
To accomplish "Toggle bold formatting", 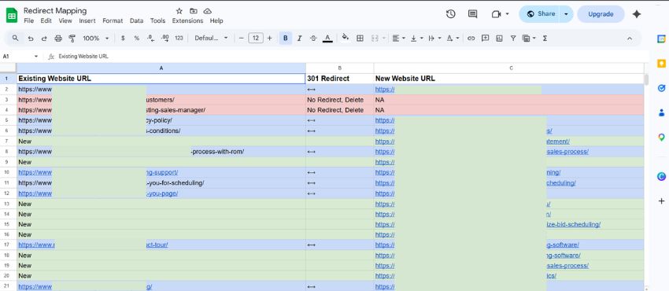I will [286, 39].
